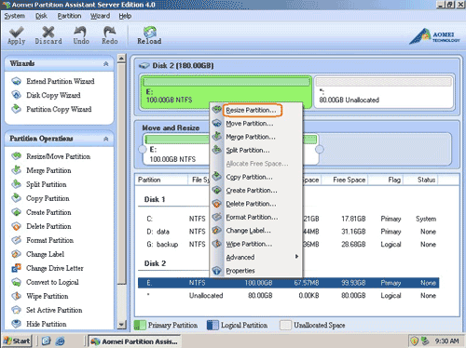Collapse the Partition Operations panel chevron
The width and height of the screenshot is (466, 348).
(x=106, y=139)
